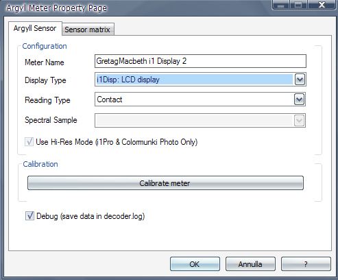Confirm settings with the OK button
Viewport: 338px width, 280px height.
(x=195, y=264)
